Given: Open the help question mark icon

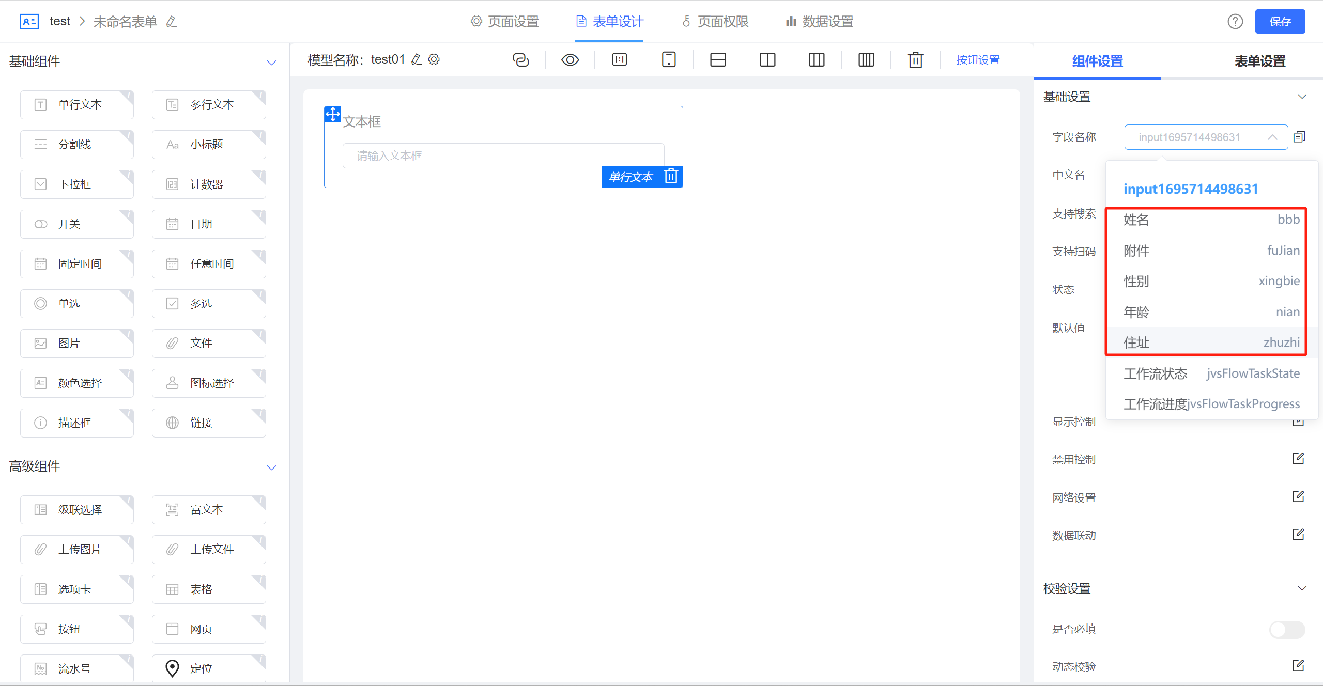Looking at the screenshot, I should (x=1235, y=21).
